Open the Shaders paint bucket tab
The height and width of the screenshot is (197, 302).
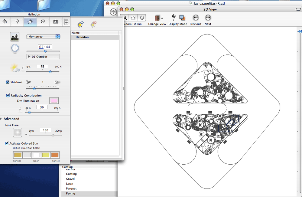click(x=5, y=22)
